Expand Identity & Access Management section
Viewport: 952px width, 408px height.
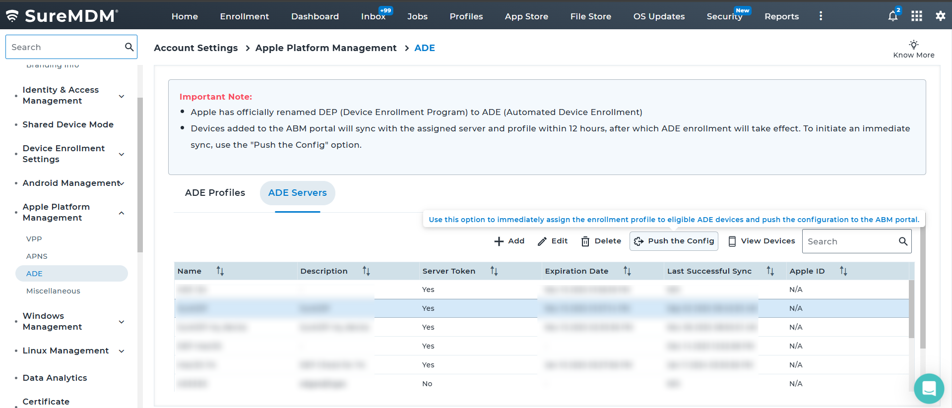pyautogui.click(x=122, y=96)
